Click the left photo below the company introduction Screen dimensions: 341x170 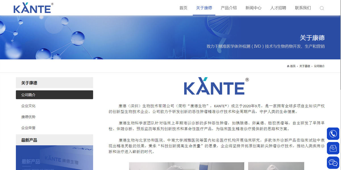187,166
